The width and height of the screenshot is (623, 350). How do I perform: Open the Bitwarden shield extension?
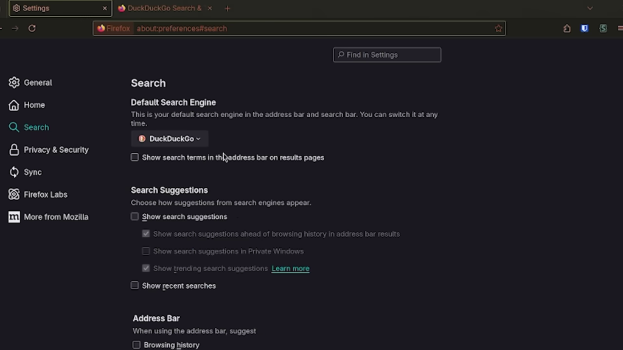pyautogui.click(x=585, y=28)
